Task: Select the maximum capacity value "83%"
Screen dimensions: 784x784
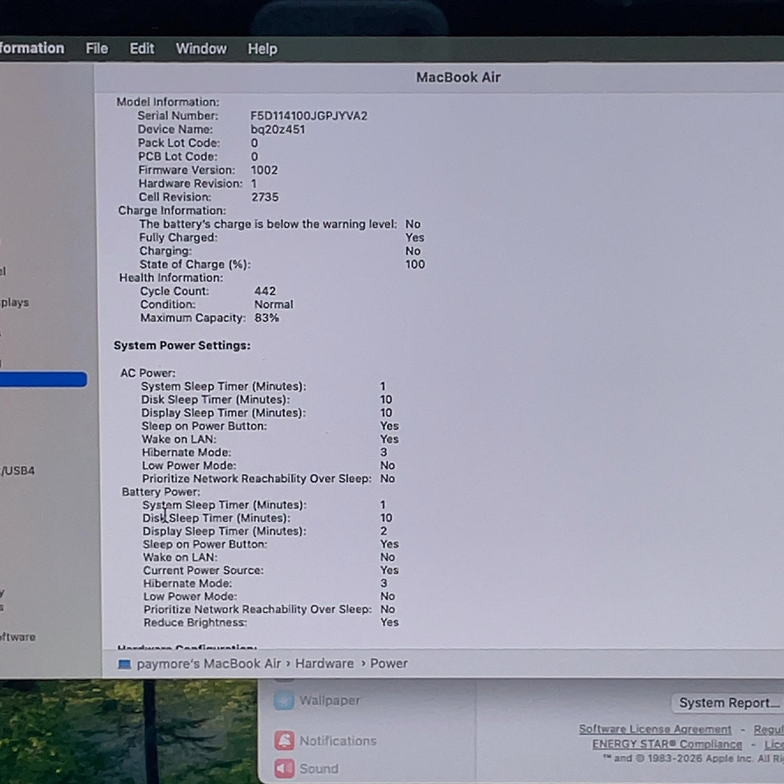Action: tap(267, 318)
